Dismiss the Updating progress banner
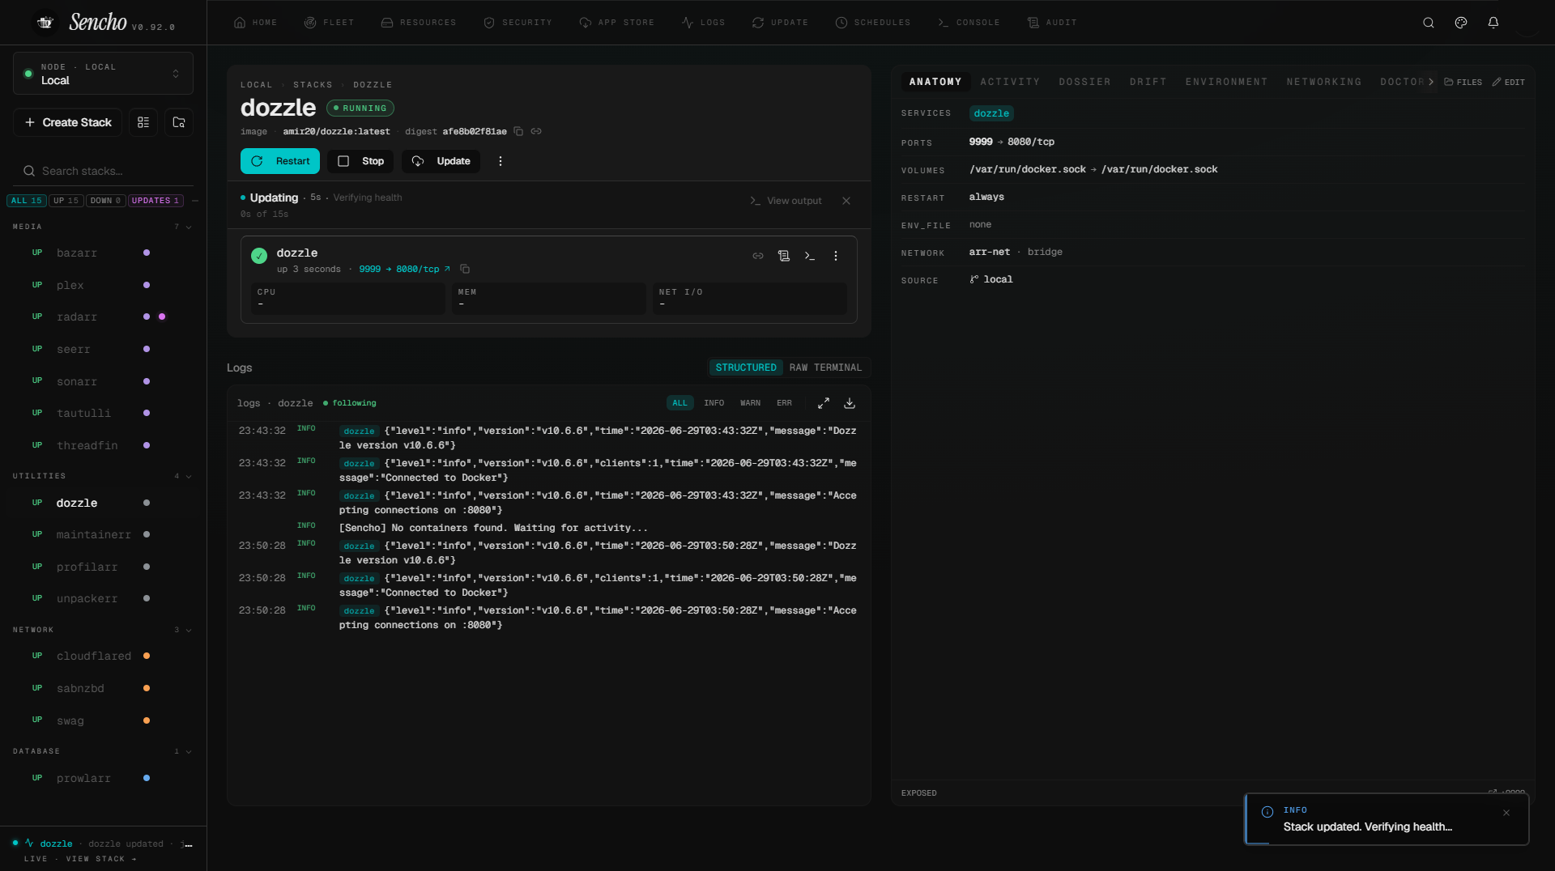Viewport: 1555px width, 871px height. [846, 201]
